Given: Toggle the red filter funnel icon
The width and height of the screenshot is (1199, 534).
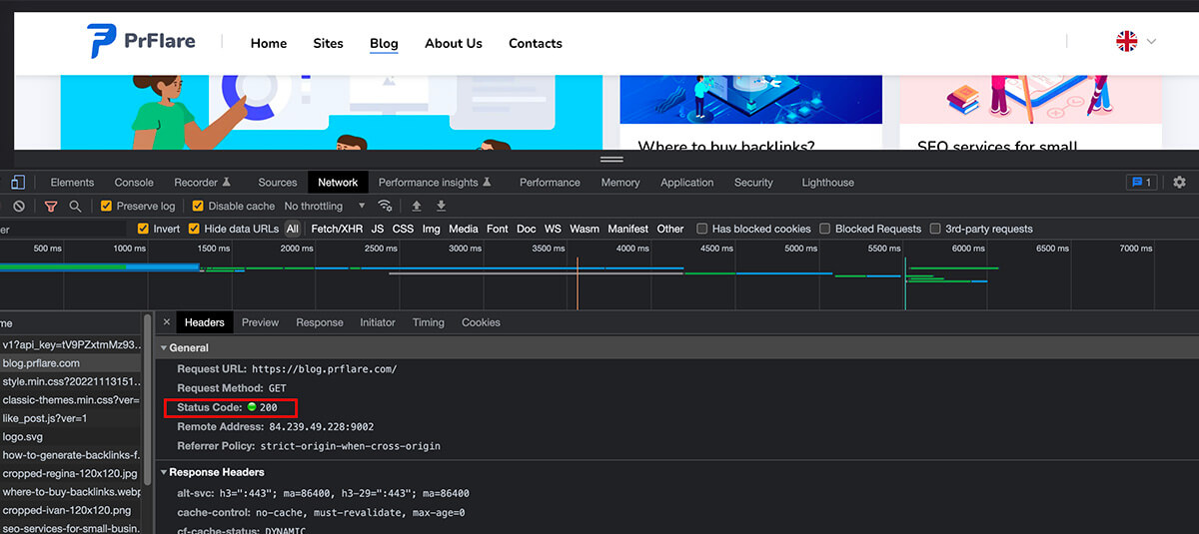Looking at the screenshot, I should pos(51,207).
